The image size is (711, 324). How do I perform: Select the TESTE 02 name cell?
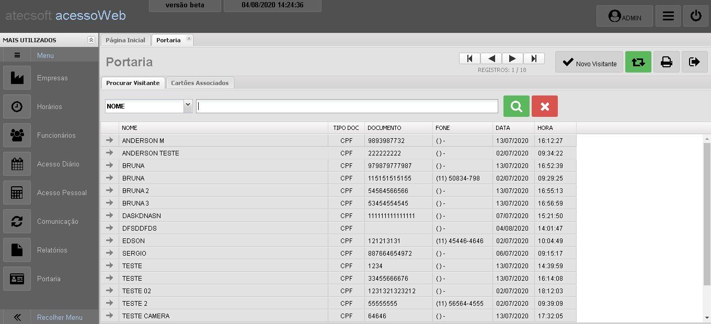[223, 291]
